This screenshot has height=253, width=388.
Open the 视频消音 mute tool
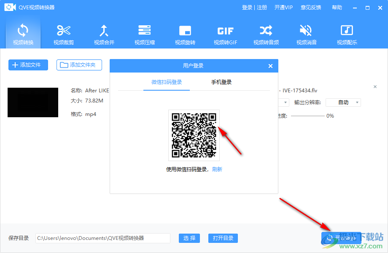point(306,35)
